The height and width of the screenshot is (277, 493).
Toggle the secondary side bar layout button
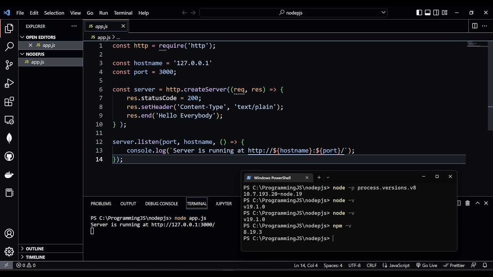click(436, 13)
